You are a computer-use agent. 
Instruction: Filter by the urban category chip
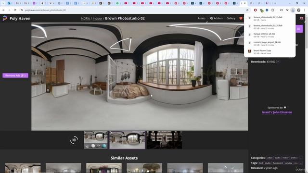pyautogui.click(x=269, y=158)
